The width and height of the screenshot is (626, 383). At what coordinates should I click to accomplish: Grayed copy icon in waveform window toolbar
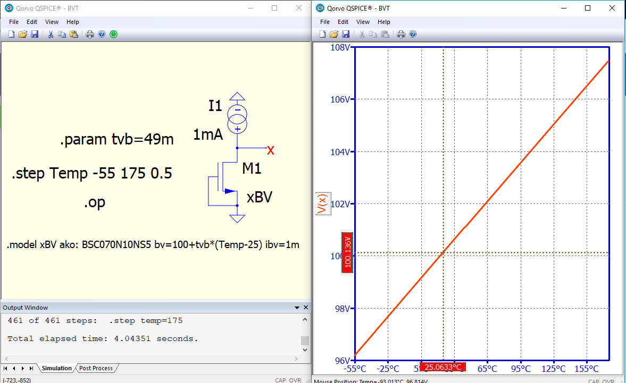373,35
